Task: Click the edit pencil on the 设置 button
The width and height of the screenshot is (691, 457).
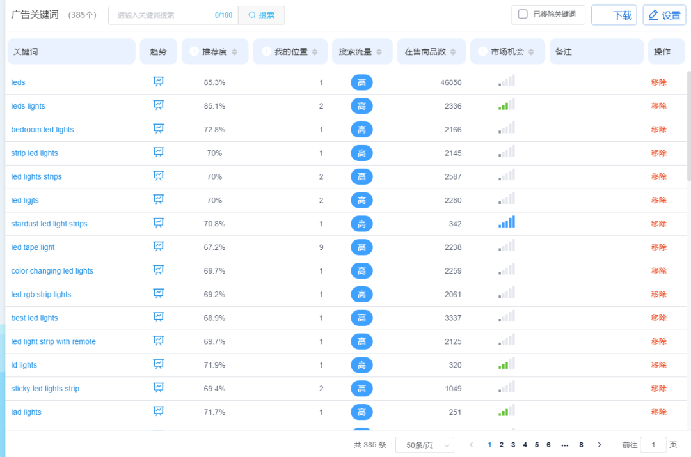Action: (655, 15)
